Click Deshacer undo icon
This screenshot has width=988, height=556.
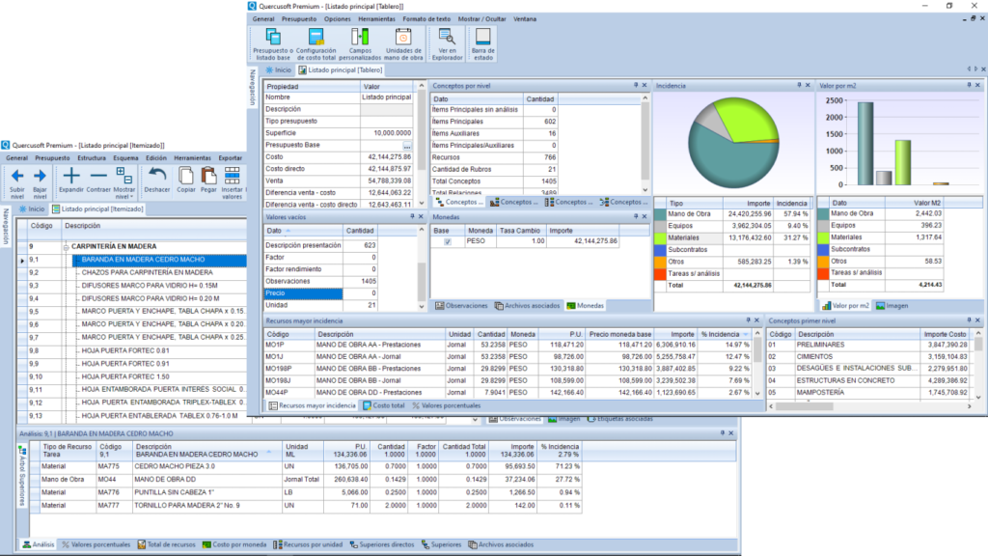pyautogui.click(x=157, y=176)
